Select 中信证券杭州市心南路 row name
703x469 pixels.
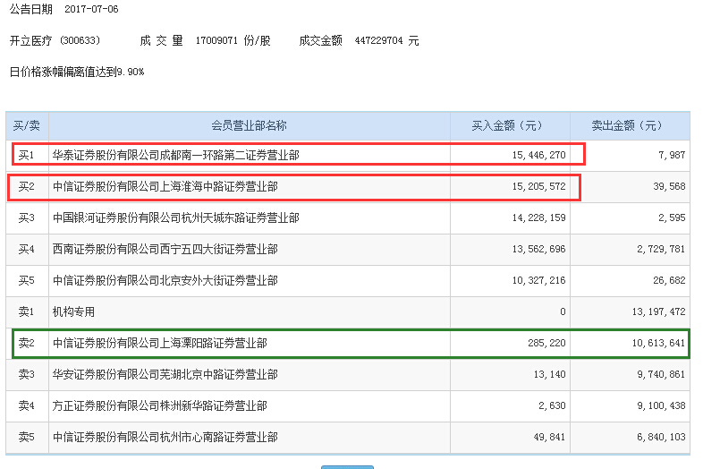tap(165, 437)
